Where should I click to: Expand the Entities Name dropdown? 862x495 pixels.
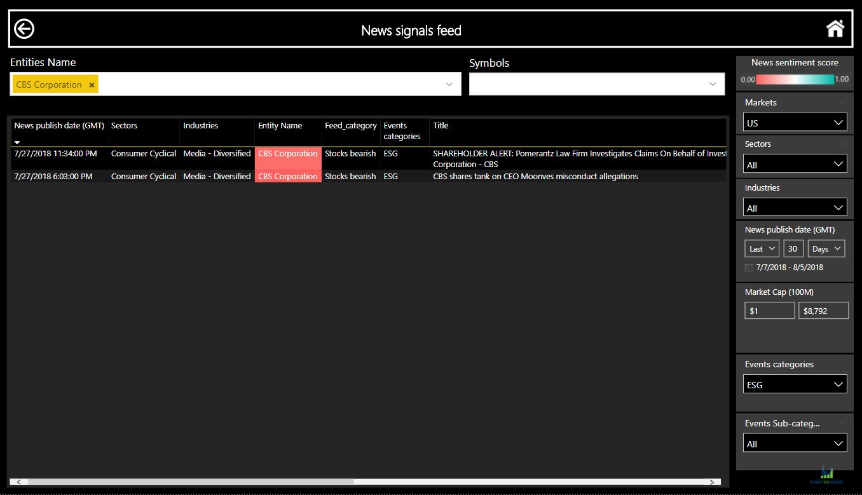click(x=449, y=84)
